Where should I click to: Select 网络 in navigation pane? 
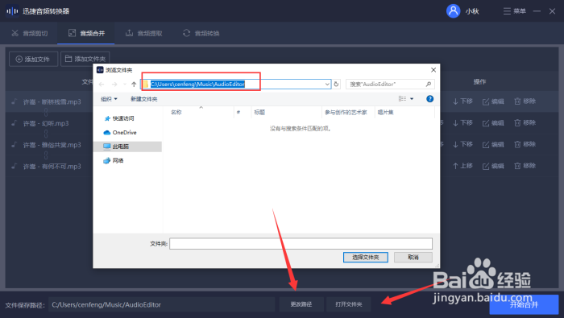pos(114,161)
